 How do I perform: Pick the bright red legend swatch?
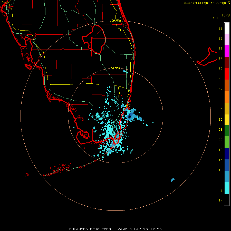point(227,74)
